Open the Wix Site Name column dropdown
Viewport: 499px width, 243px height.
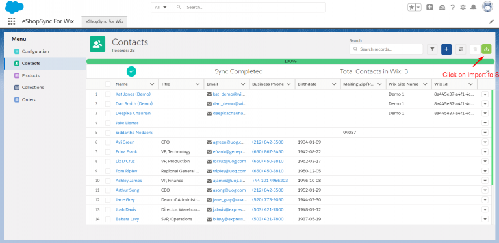point(425,84)
